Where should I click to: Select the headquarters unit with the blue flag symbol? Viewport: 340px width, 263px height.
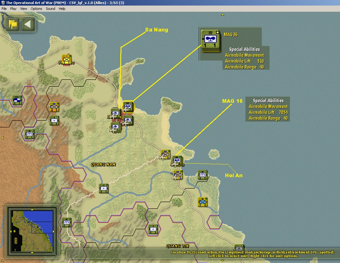[17, 100]
